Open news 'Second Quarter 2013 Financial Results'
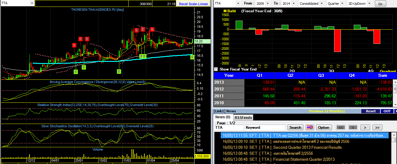 tap(308, 147)
